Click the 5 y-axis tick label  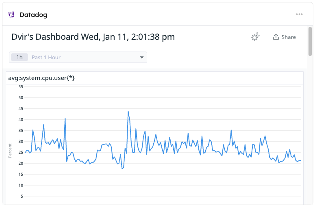[22, 196]
